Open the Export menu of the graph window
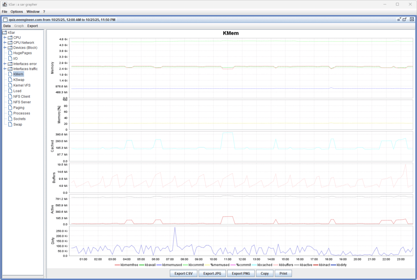This screenshot has width=417, height=280. (x=33, y=26)
